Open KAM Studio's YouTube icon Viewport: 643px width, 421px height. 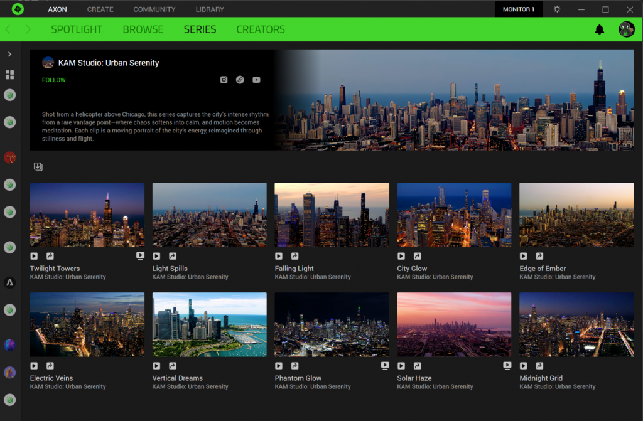[256, 80]
